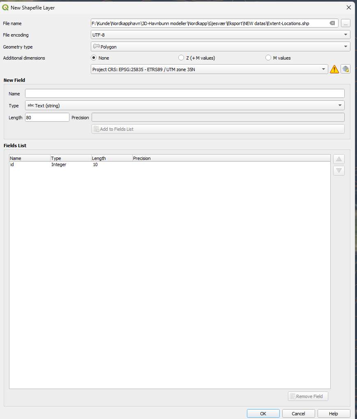The image size is (357, 419).
Task: Close the New Shapefile Layer dialog
Action: tap(348, 7)
